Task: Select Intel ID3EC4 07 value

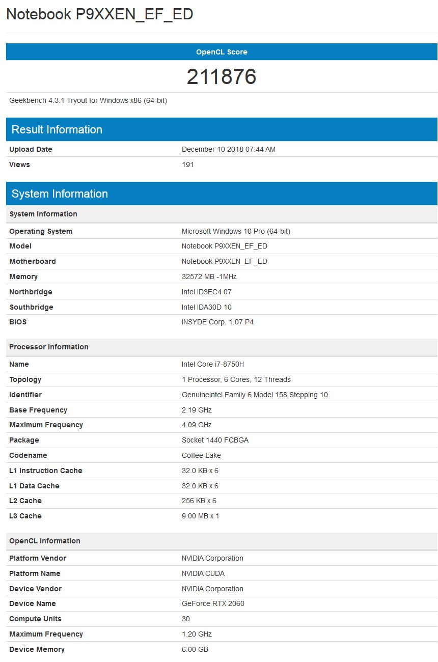Action: coord(207,292)
